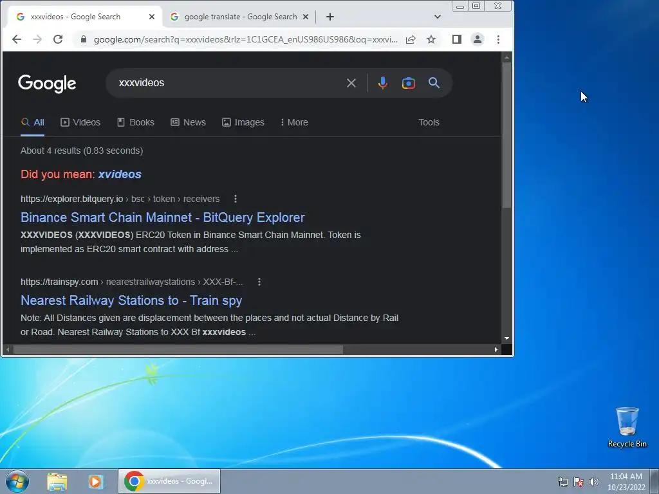Open Windows Explorer from the taskbar
This screenshot has height=494, width=659.
pos(57,481)
